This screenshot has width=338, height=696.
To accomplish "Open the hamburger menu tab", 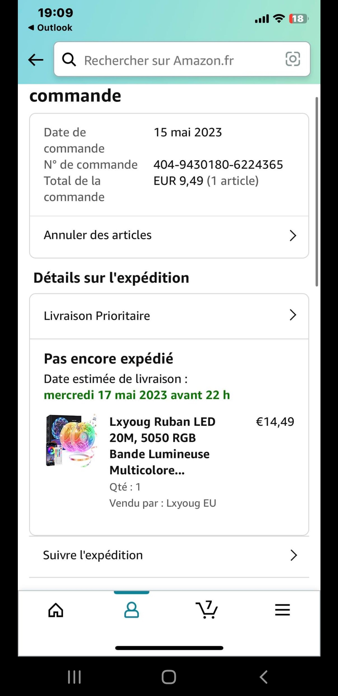I will tap(282, 610).
